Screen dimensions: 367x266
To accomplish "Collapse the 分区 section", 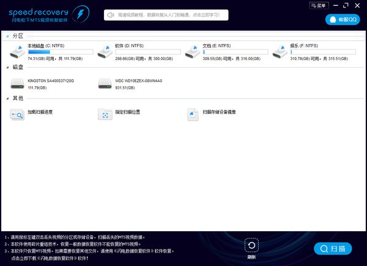I will (7, 36).
